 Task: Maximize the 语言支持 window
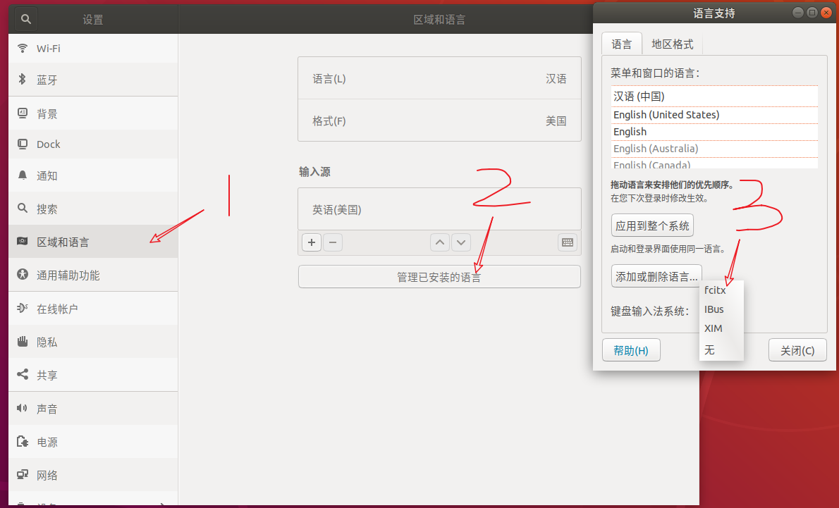pyautogui.click(x=812, y=12)
